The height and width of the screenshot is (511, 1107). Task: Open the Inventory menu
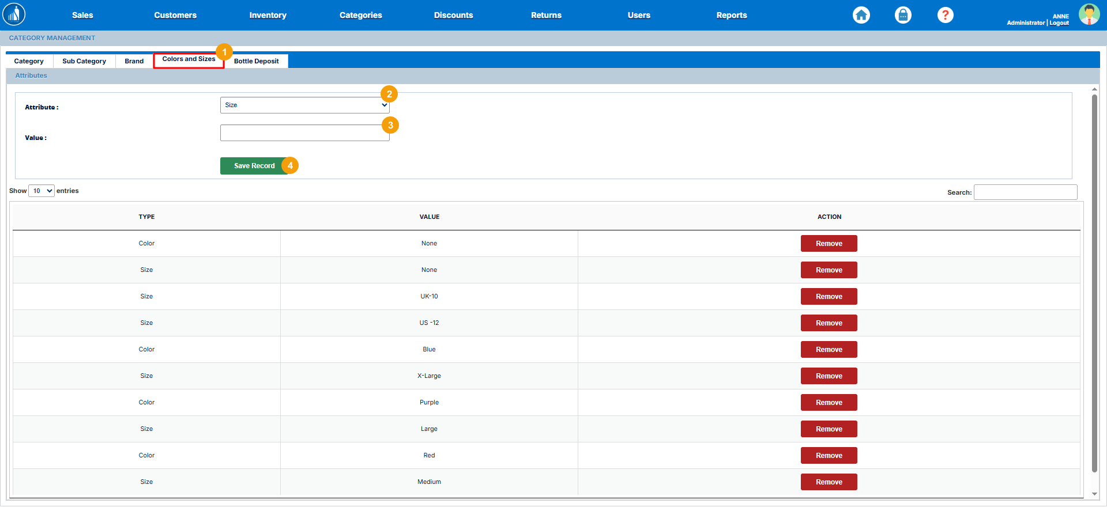click(268, 16)
